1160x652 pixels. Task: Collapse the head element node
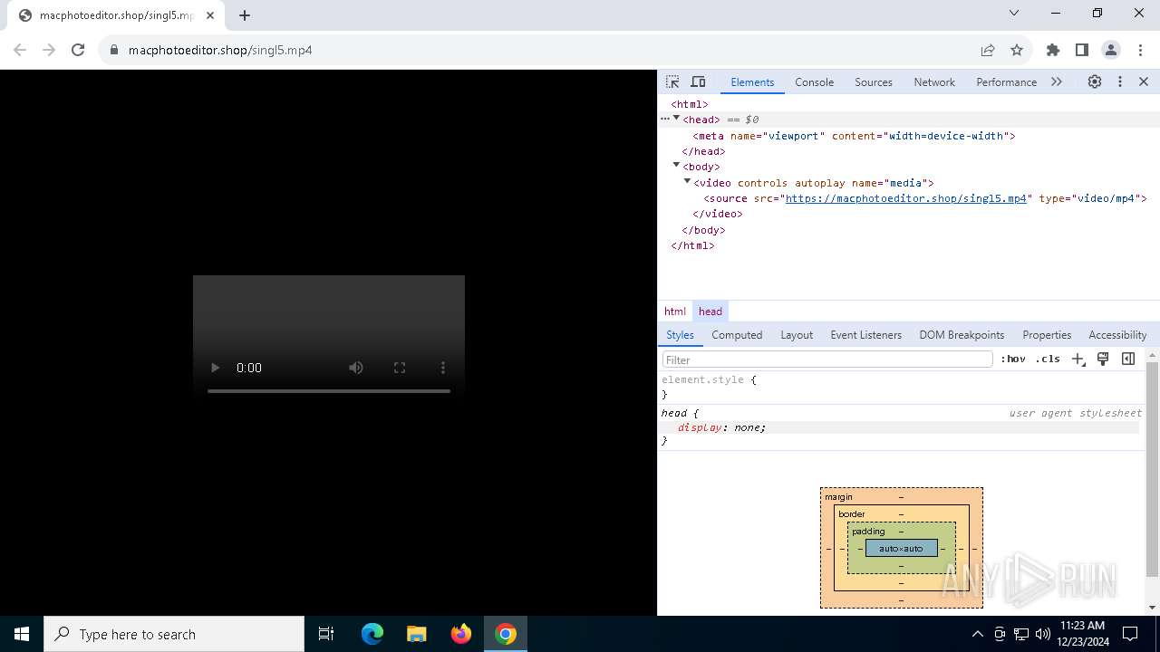click(x=676, y=119)
